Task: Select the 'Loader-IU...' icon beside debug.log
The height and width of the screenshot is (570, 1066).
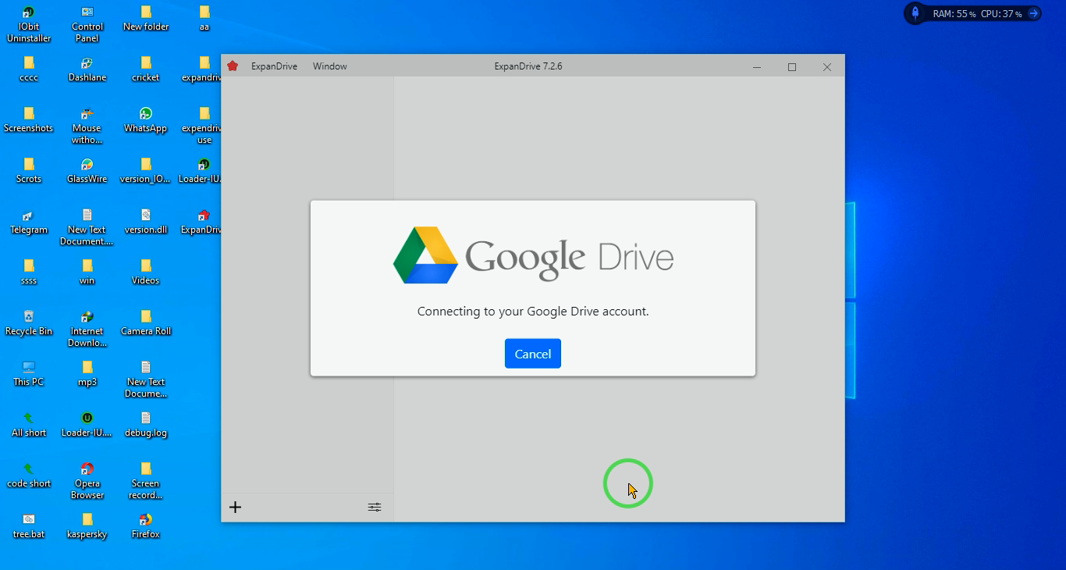Action: 87,425
